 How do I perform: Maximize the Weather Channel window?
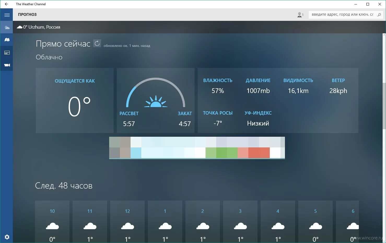[368, 4]
